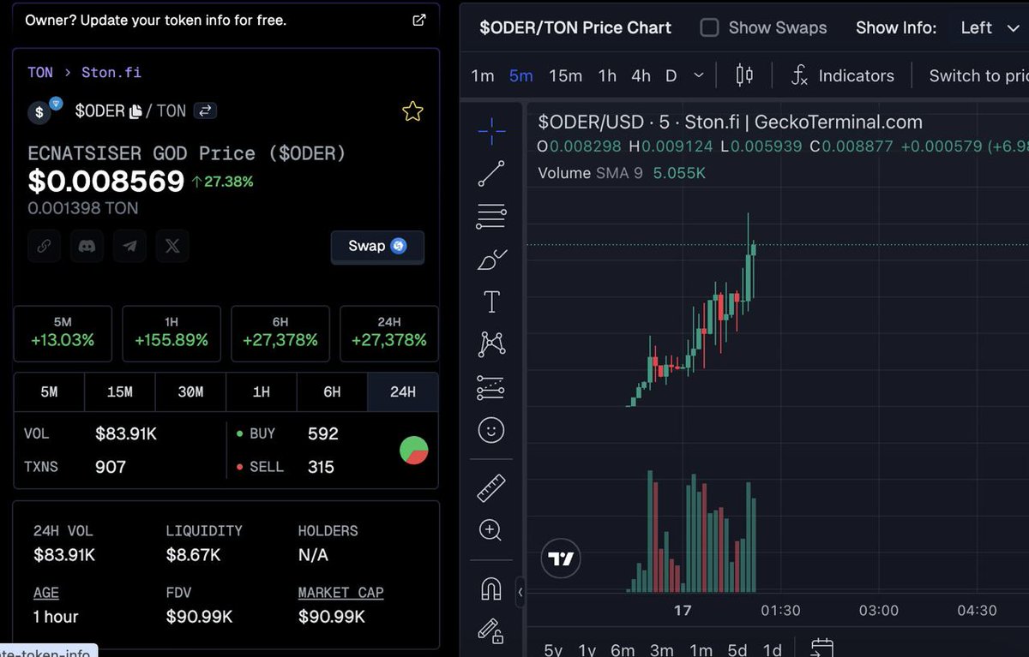Enable the Show Swaps checkbox

click(x=709, y=27)
